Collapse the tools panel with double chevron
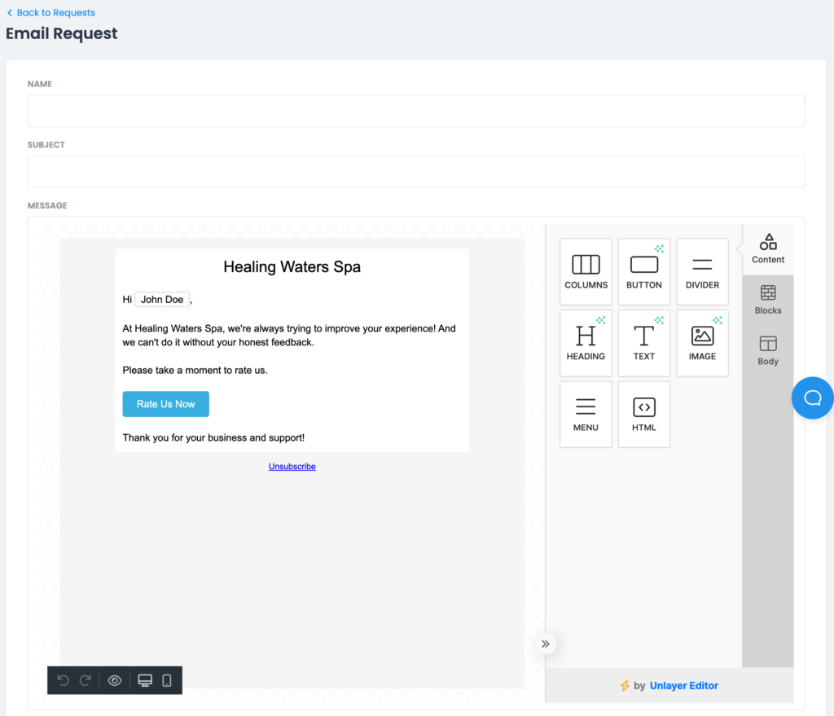The image size is (834, 716). [x=545, y=644]
